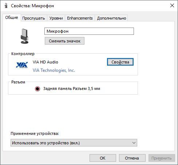The image size is (178, 165).
Task: Open the Прослушать tab
Action: (33, 18)
